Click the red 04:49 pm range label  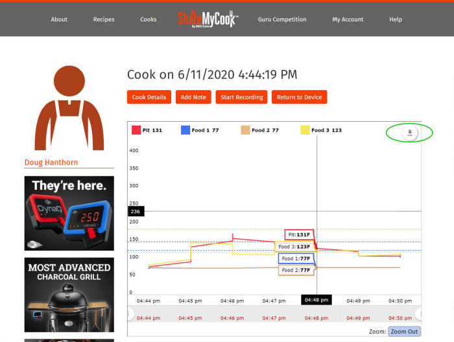[x=358, y=318]
